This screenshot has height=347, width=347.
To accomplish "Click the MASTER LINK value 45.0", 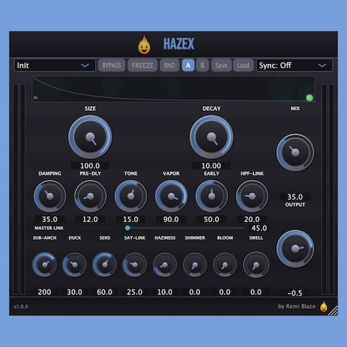I will point(259,228).
